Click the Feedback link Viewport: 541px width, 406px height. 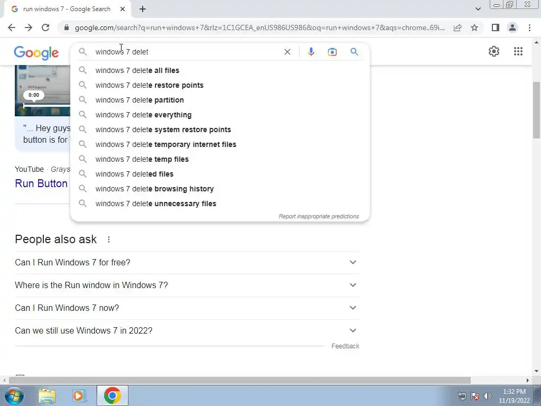pyautogui.click(x=345, y=346)
